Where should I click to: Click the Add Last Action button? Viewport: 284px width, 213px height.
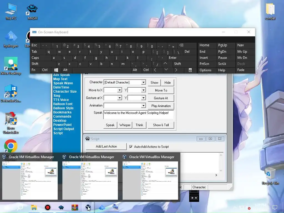click(x=106, y=146)
